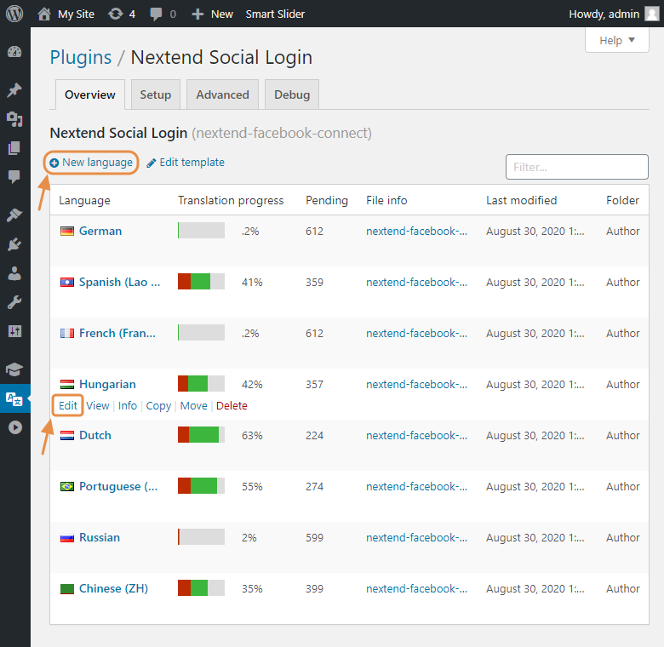Click the Dutch translation progress bar
The image size is (664, 647).
(x=201, y=435)
